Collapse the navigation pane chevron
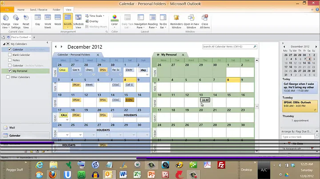 (x=48, y=43)
